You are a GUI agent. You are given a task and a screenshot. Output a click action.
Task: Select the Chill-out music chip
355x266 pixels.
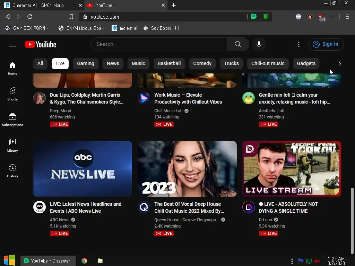pyautogui.click(x=268, y=64)
